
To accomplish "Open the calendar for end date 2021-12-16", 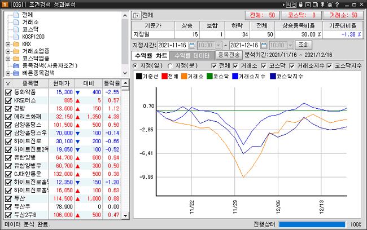I will 264,45.
